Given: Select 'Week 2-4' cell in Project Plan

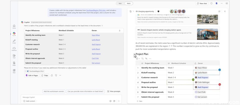Looking at the screenshot, I should [180, 77].
